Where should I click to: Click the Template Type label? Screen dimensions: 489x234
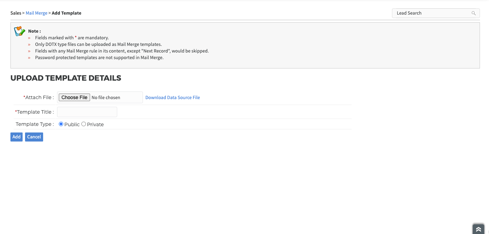(34, 124)
